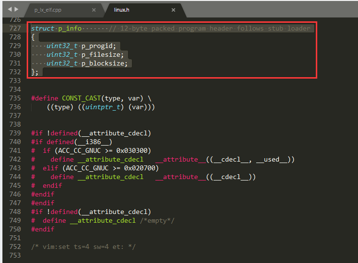Screen dimensions: 358x263
Task: Click the left tab navigation arrow
Action: coord(10,9)
